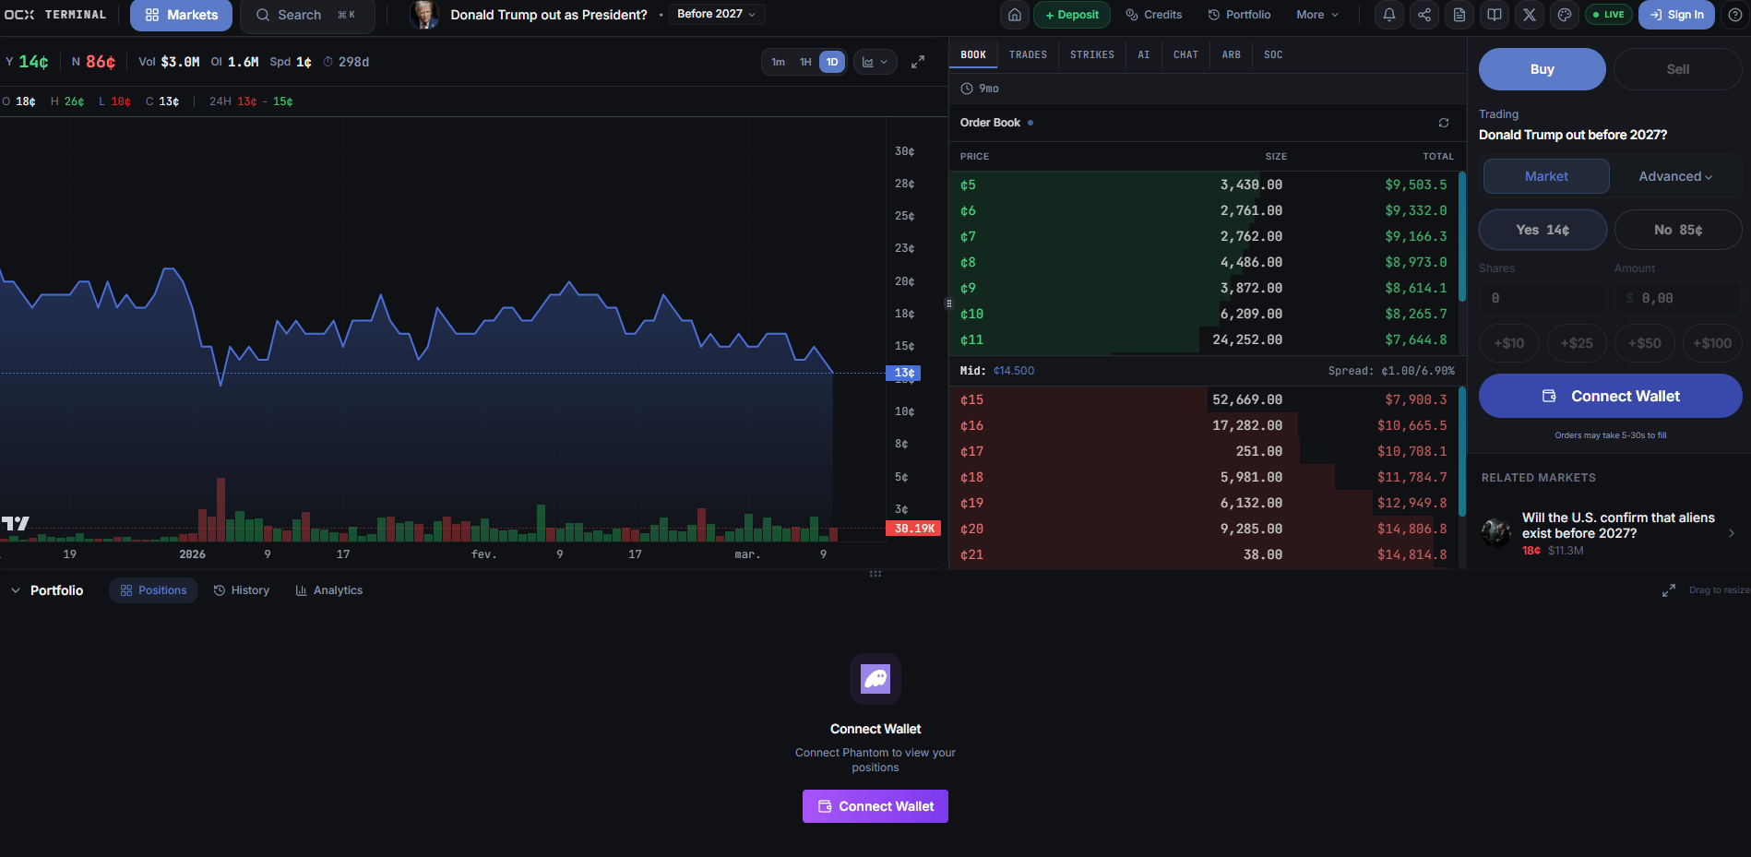
Task: Switch to the TRADES tab
Action: 1028,55
